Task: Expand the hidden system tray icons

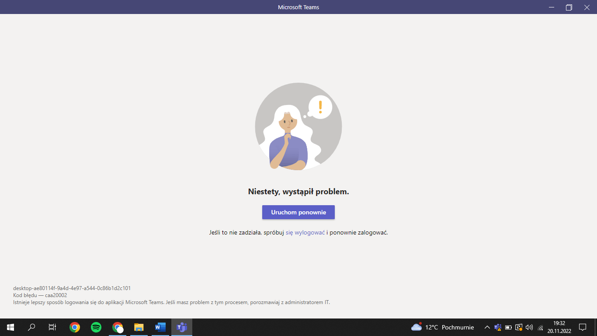Action: [487, 327]
